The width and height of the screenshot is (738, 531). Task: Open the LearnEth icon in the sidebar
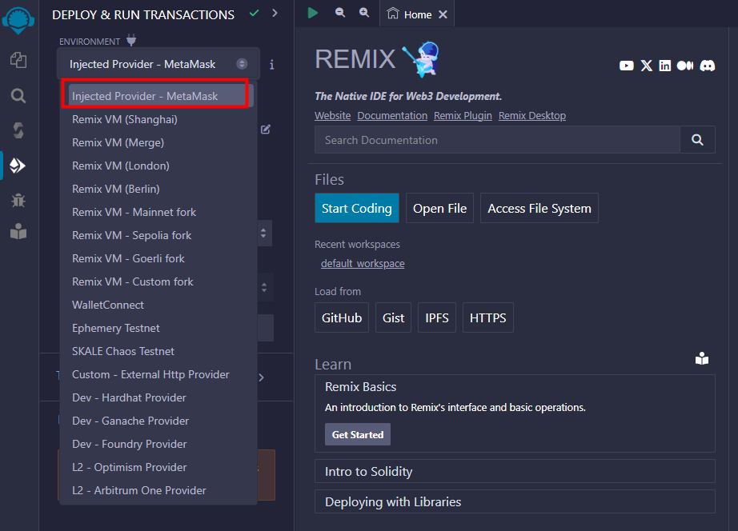18,231
